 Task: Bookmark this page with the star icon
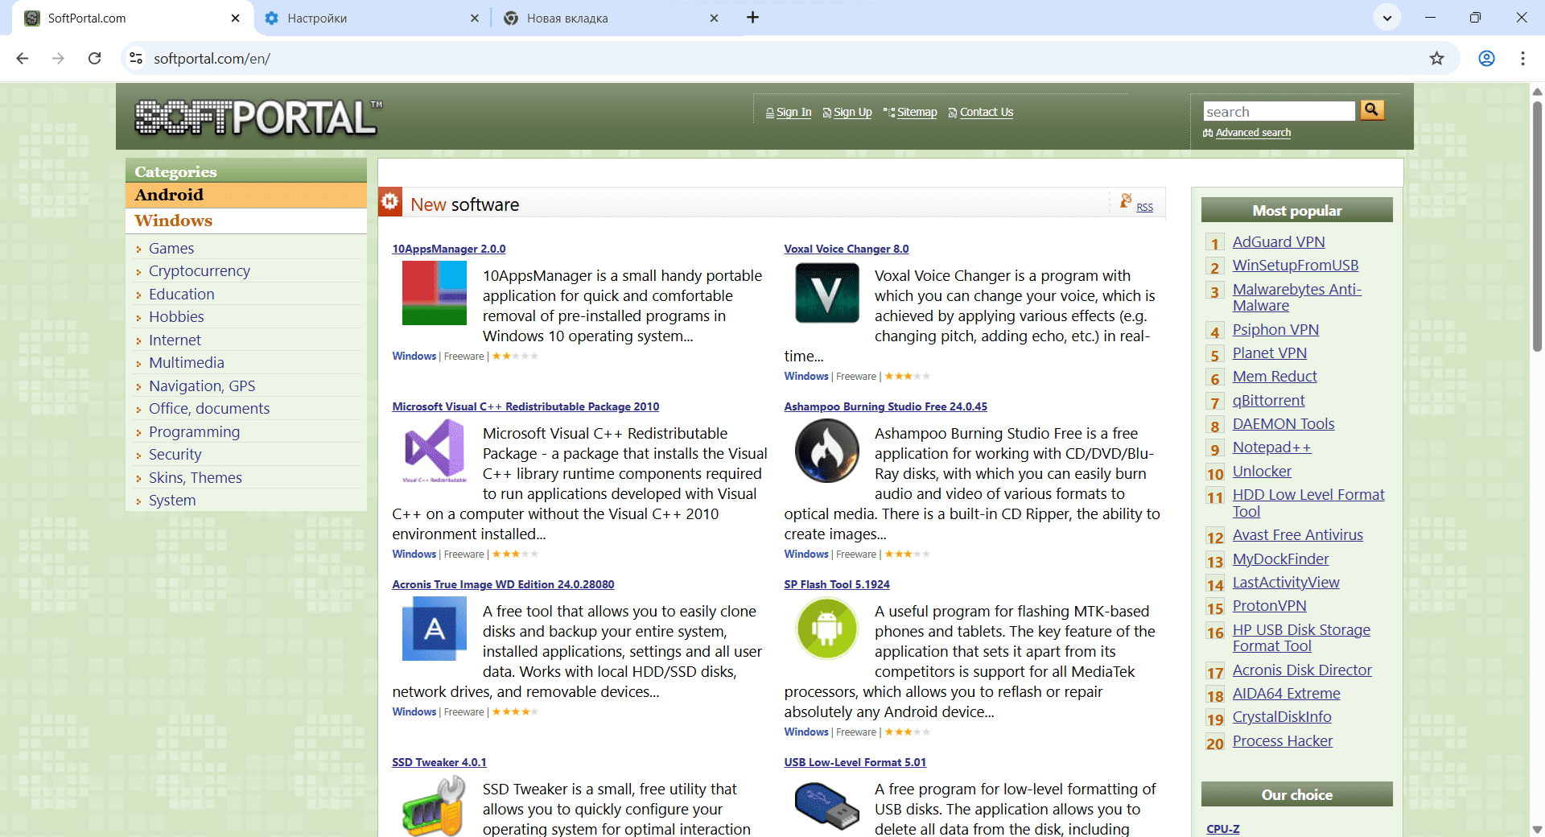[1436, 59]
